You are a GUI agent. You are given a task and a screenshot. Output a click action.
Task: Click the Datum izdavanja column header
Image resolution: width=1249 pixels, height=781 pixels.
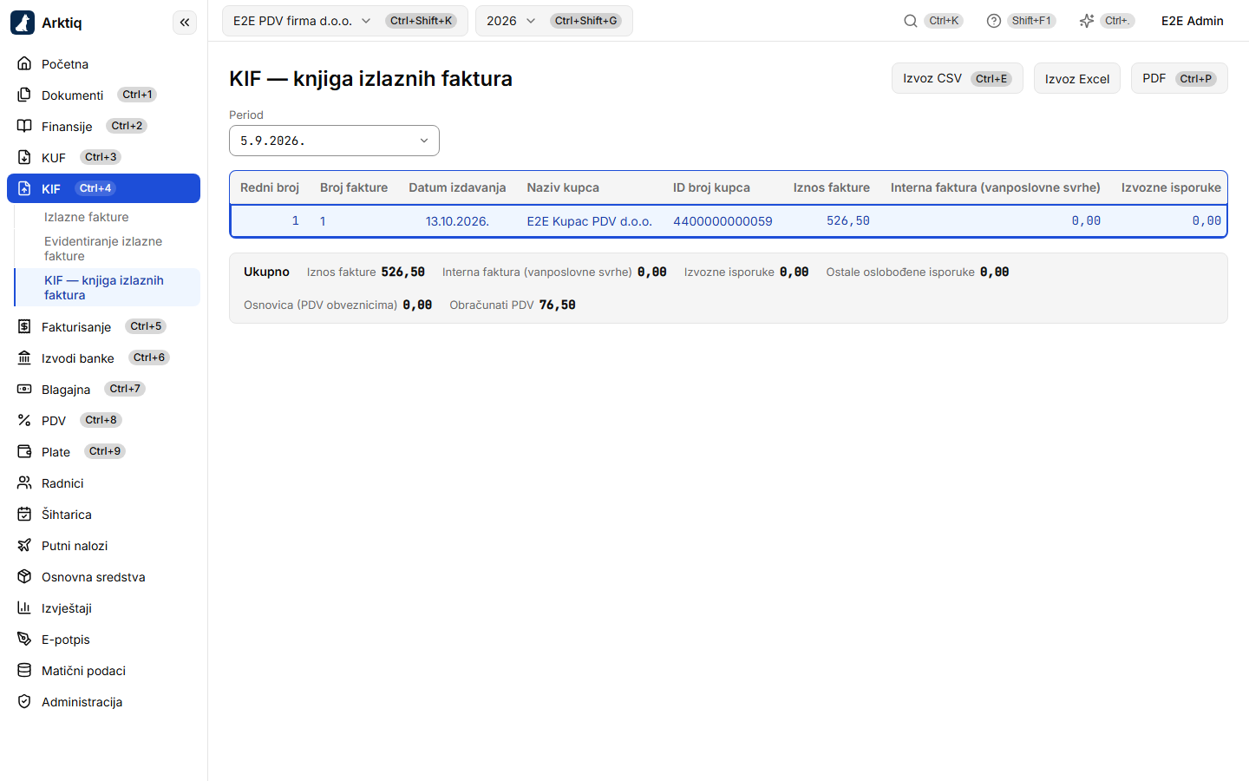[x=457, y=187]
